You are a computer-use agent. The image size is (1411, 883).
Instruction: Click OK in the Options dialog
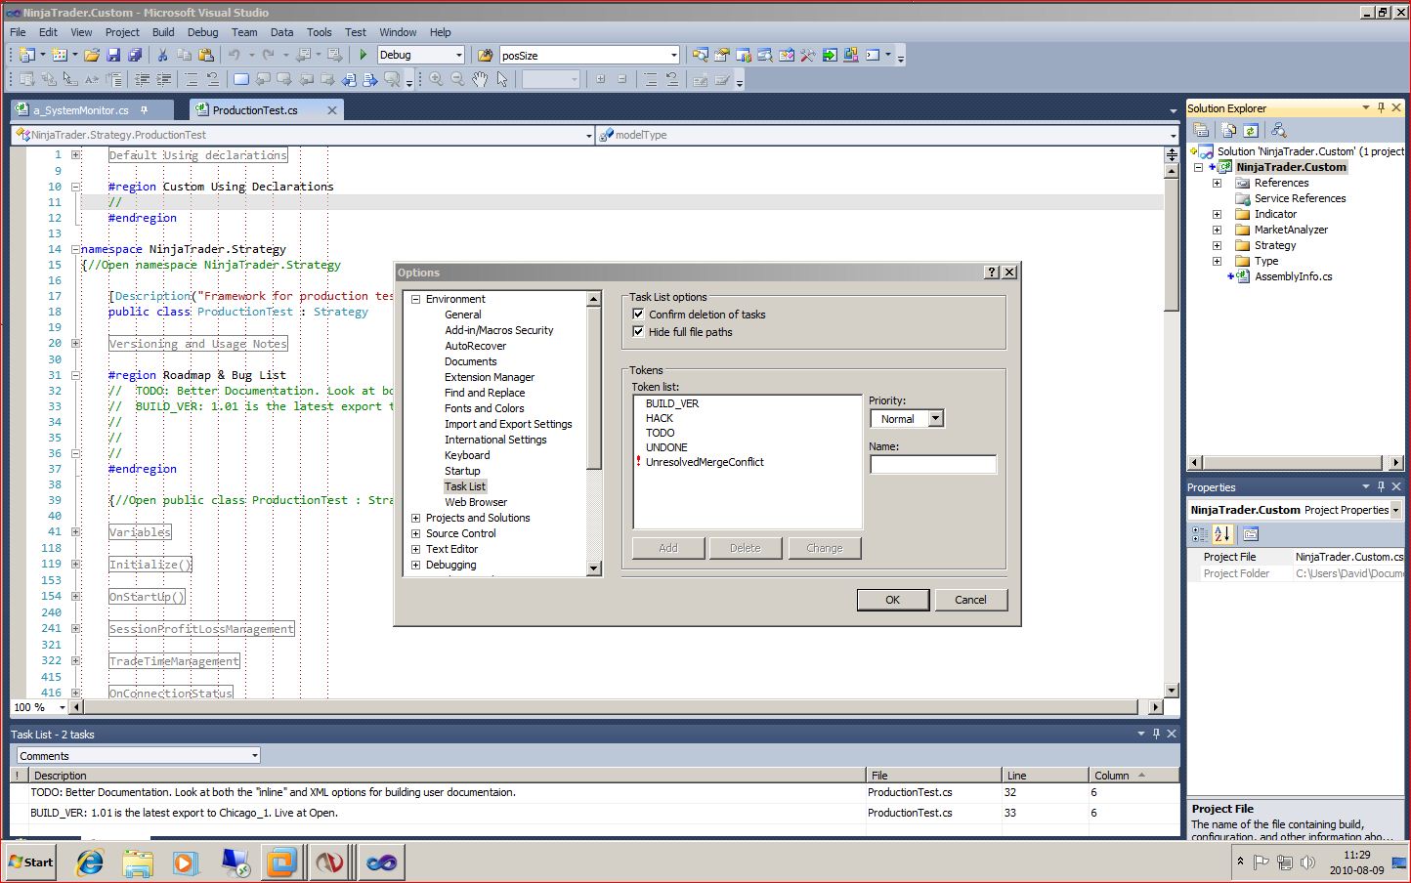[x=893, y=600]
